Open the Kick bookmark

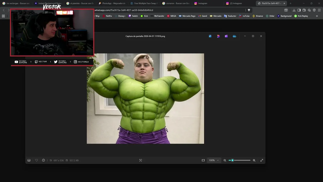(x=144, y=16)
